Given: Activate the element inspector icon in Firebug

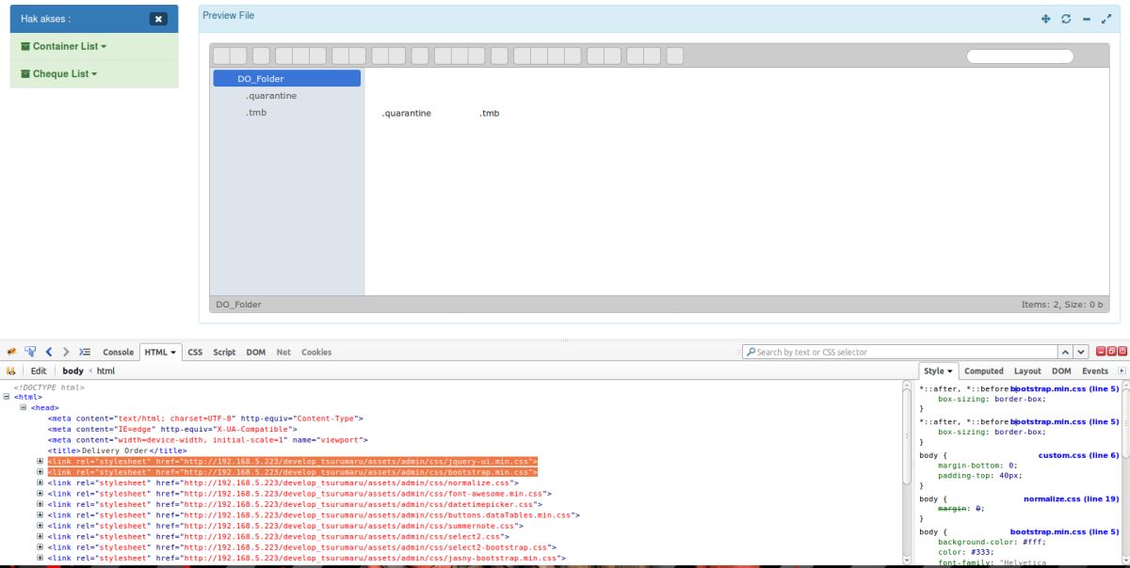Looking at the screenshot, I should coord(30,352).
